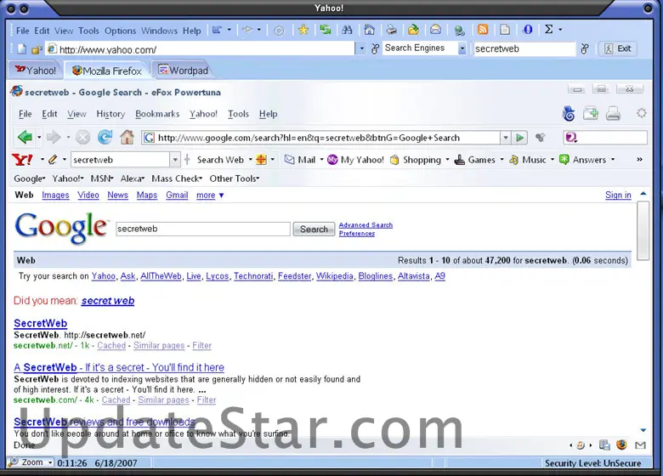
Task: Click the blue Opera O icon
Action: tap(528, 30)
